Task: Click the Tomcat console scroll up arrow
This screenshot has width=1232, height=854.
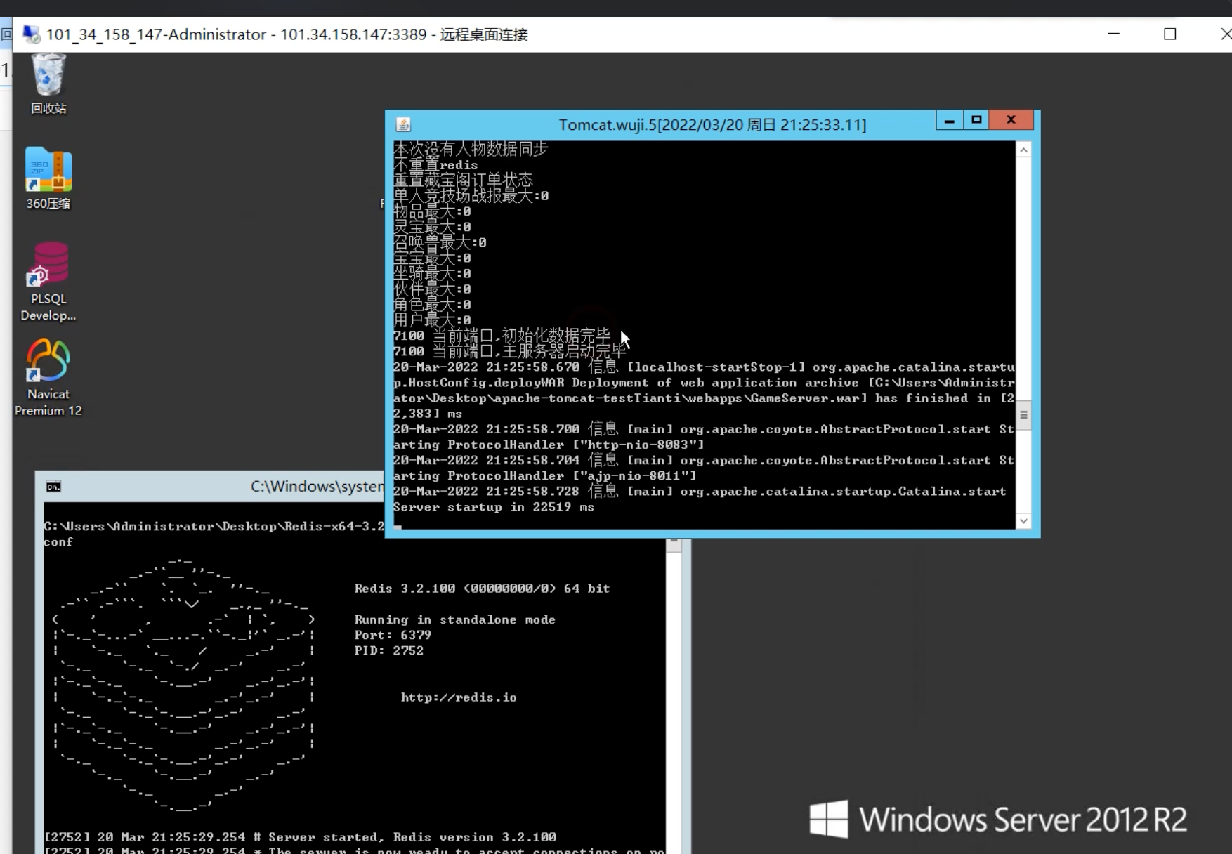Action: tap(1023, 150)
